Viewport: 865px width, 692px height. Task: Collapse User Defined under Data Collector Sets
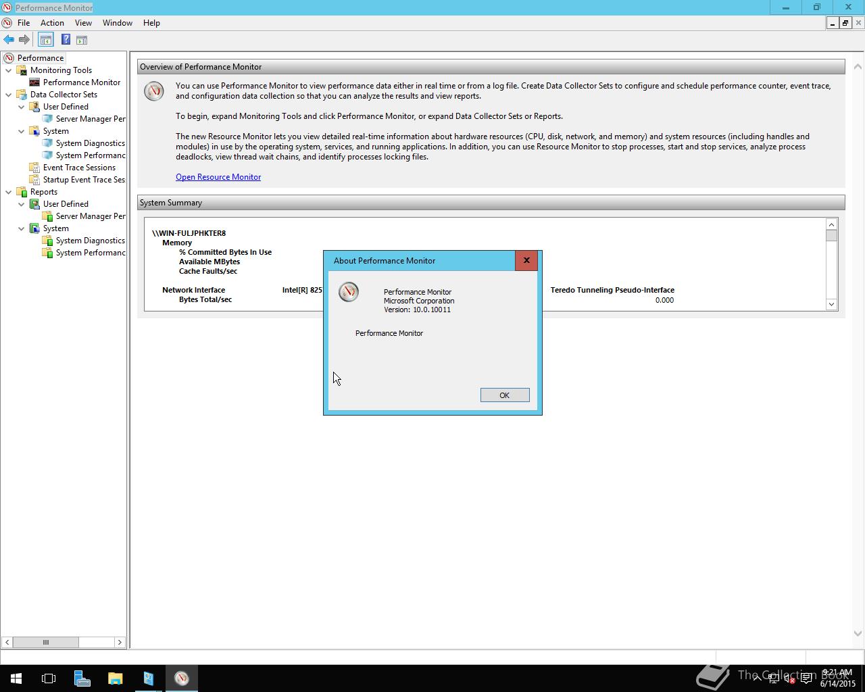pos(22,107)
